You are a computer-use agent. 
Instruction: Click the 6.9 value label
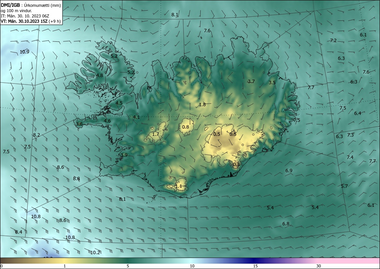point(289,171)
